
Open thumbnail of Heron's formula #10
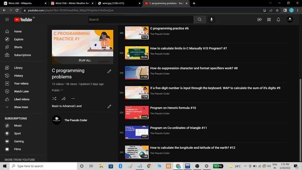(x=137, y=112)
